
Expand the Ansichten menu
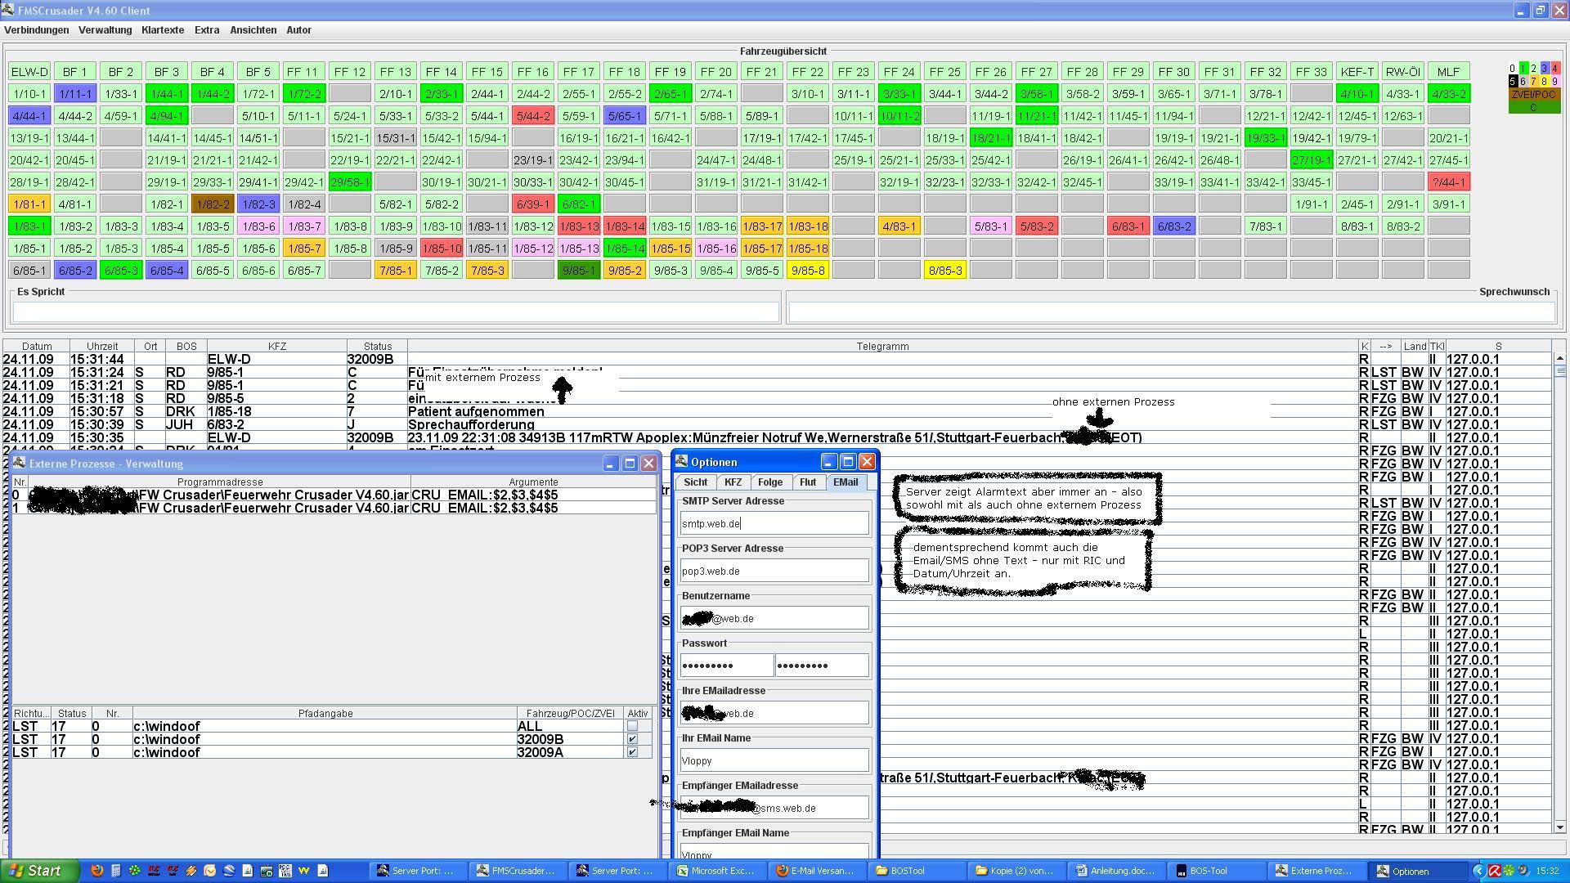[253, 30]
